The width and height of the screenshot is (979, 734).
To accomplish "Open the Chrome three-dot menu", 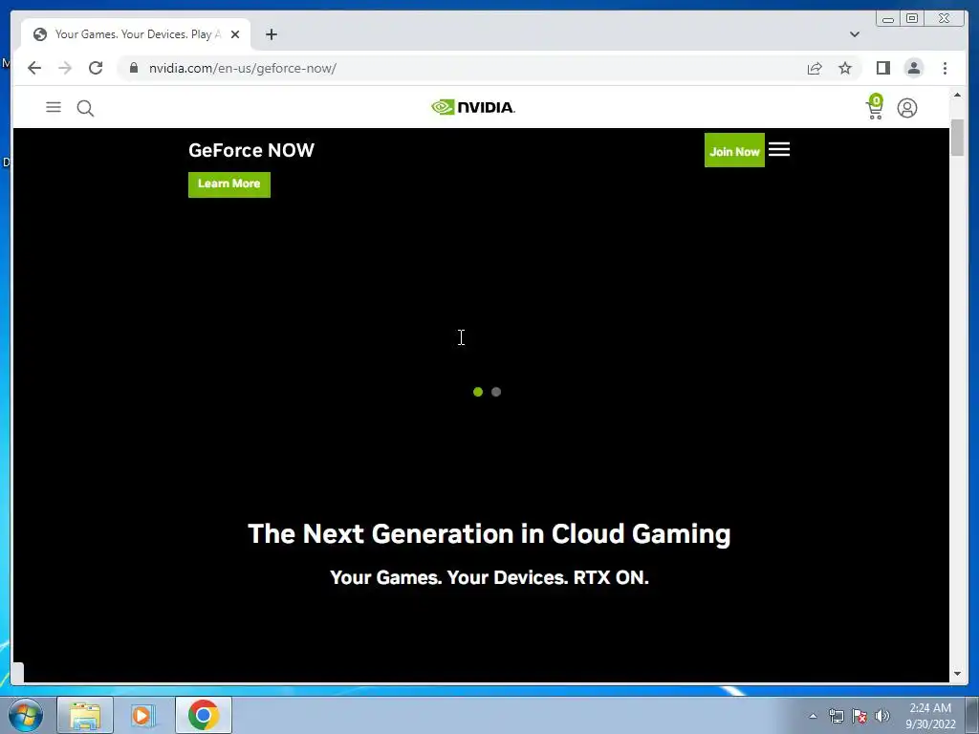I will pyautogui.click(x=946, y=68).
